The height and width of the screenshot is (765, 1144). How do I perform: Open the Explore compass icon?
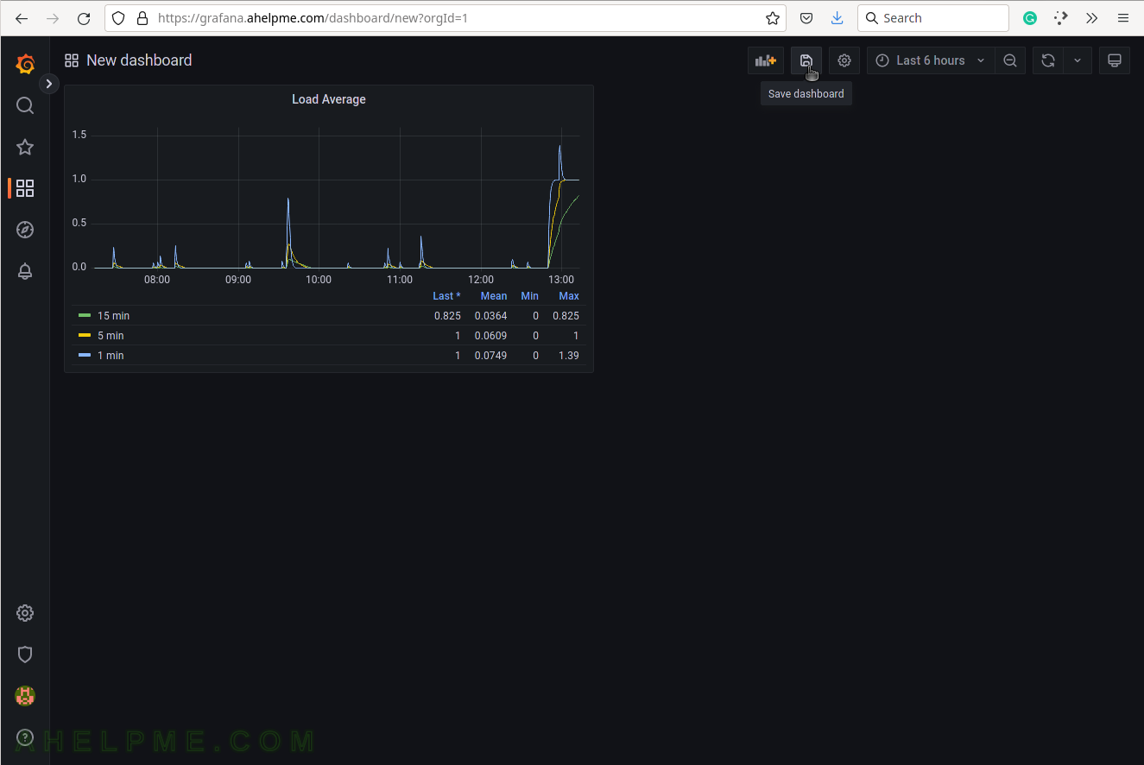click(25, 230)
